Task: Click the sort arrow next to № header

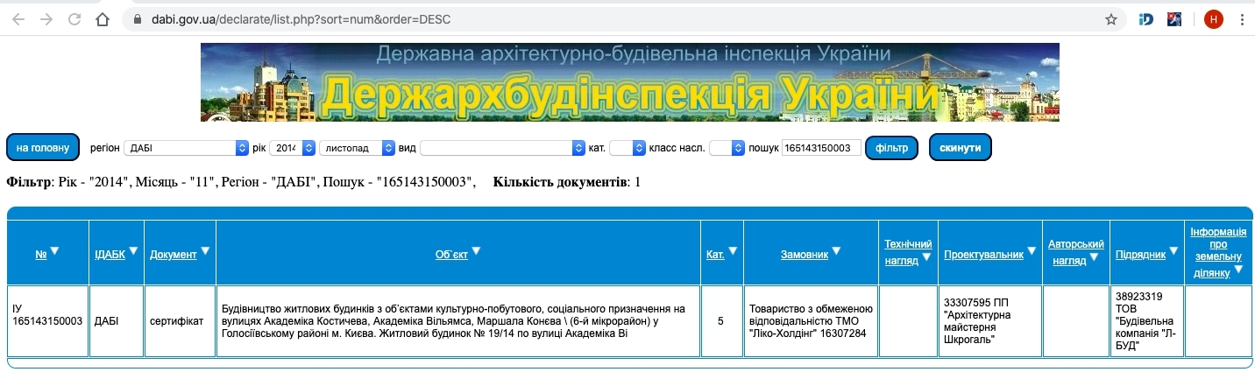Action: click(54, 251)
